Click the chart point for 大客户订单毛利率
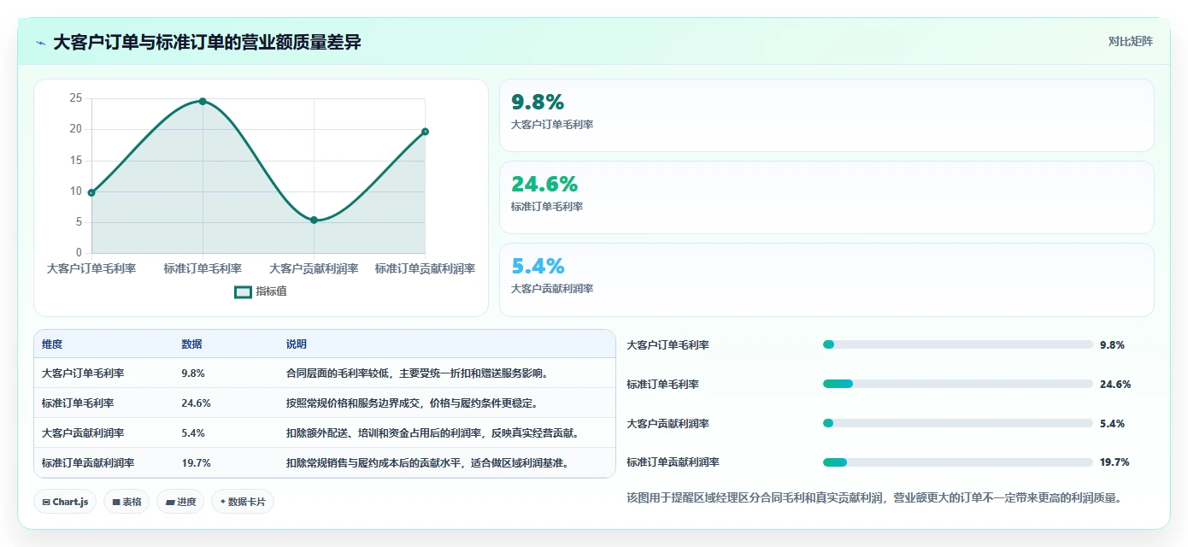This screenshot has width=1188, height=547. click(x=91, y=192)
